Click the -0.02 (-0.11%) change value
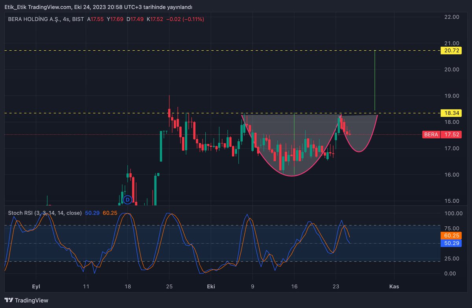This screenshot has height=308, width=472. coord(185,19)
